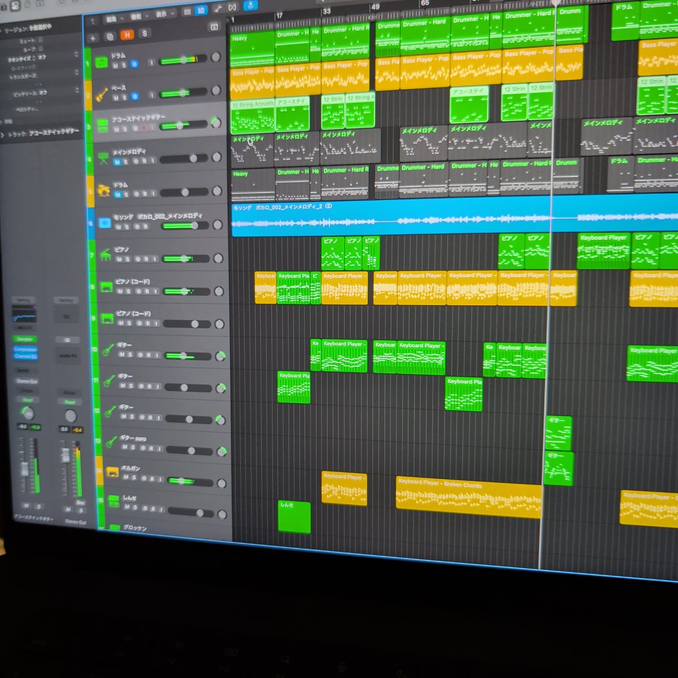This screenshot has height=678, width=678.
Task: Select the green しんせ region on the timeline
Action: [x=294, y=517]
